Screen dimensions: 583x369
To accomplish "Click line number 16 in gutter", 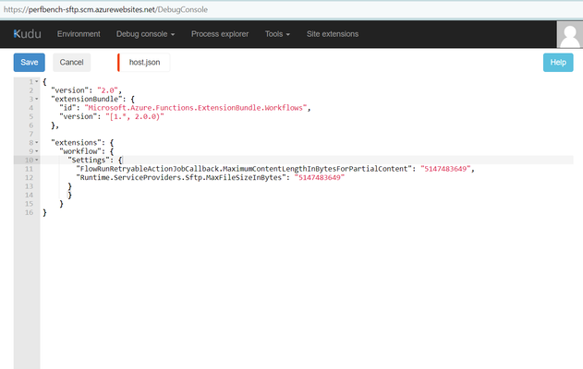I will 29,212.
